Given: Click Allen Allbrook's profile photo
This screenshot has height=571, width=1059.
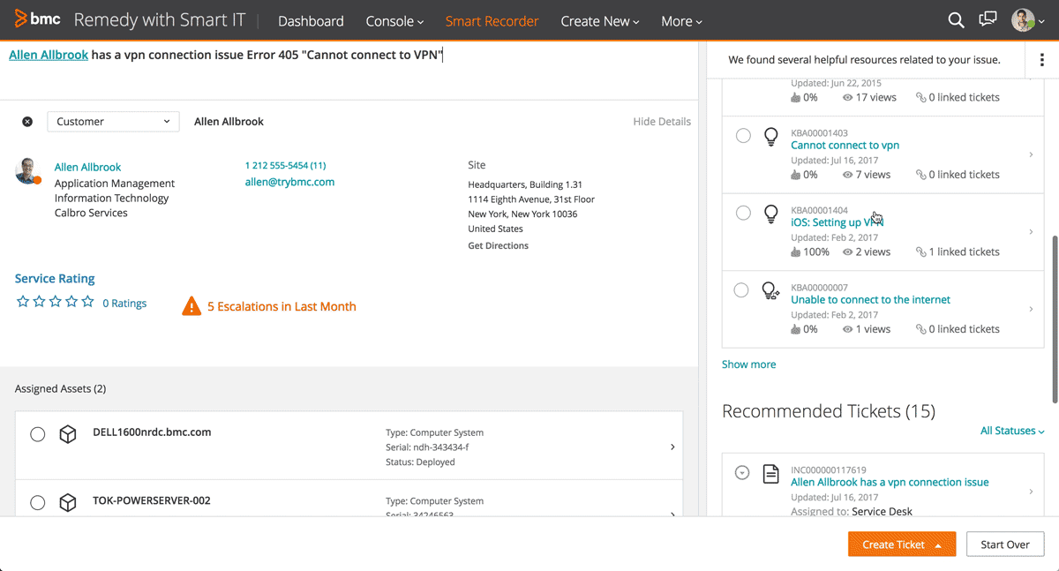Looking at the screenshot, I should (x=28, y=171).
